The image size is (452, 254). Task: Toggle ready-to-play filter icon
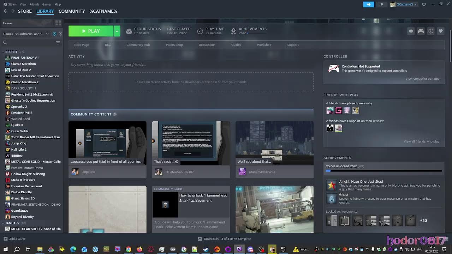click(60, 34)
